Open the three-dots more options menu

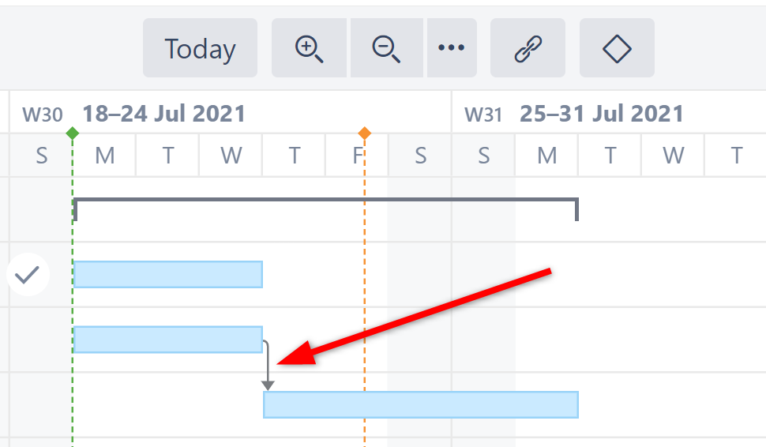point(451,49)
